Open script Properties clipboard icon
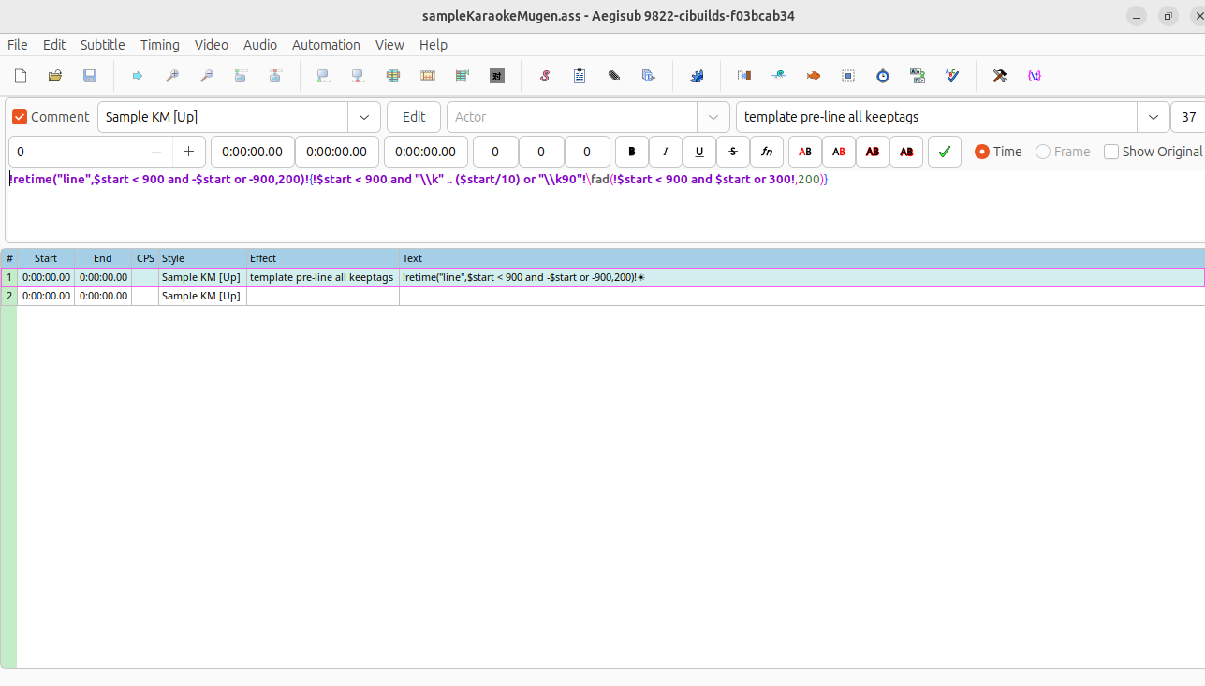 580,76
